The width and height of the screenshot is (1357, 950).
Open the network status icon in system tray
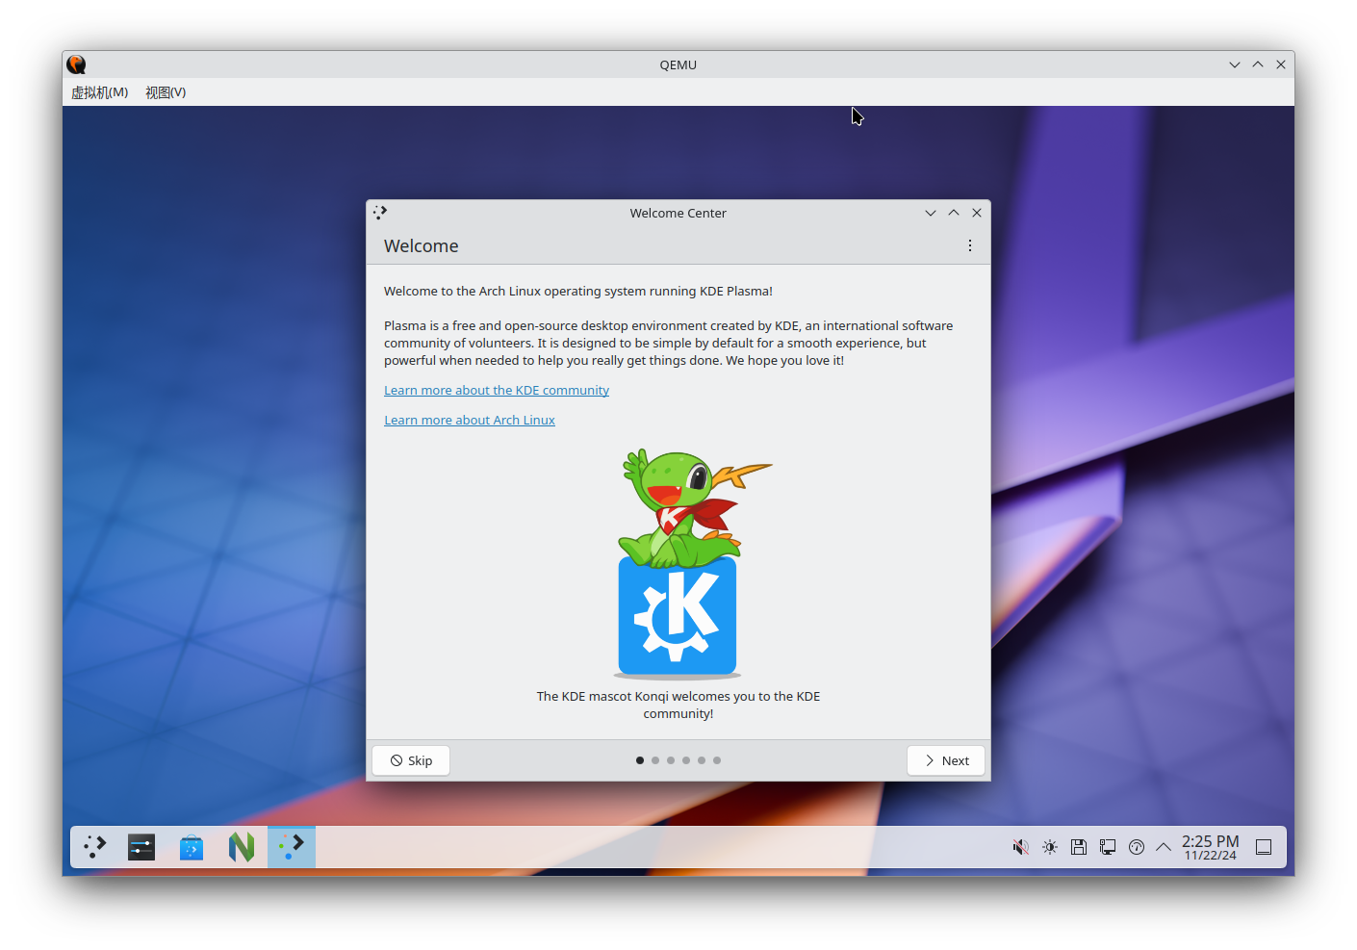[1107, 847]
